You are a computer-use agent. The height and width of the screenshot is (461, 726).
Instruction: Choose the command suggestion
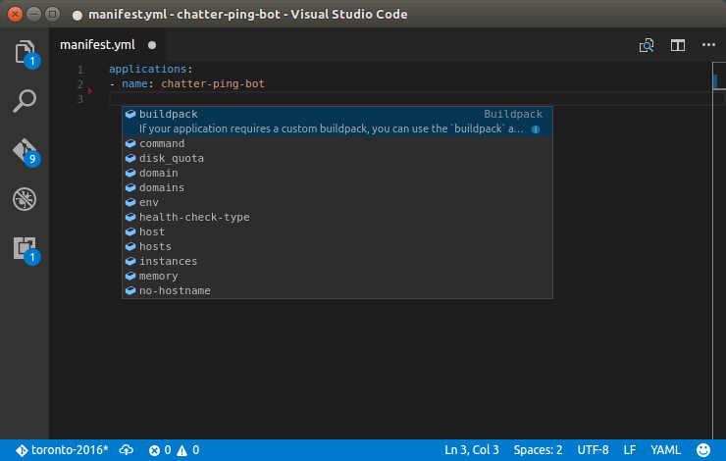(x=337, y=143)
